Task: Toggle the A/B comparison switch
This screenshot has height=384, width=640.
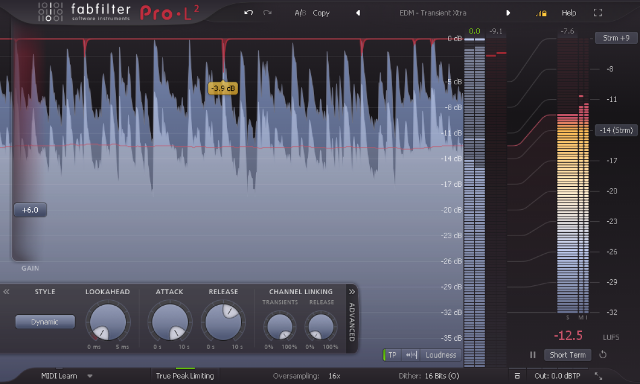Action: point(300,13)
